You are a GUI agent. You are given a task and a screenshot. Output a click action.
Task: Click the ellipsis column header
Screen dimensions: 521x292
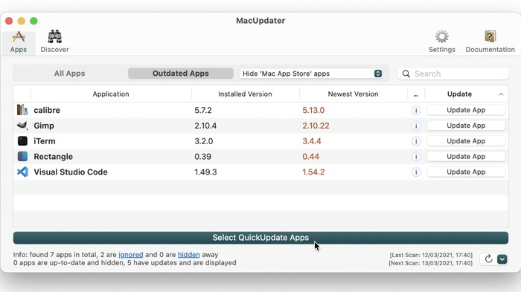(415, 94)
